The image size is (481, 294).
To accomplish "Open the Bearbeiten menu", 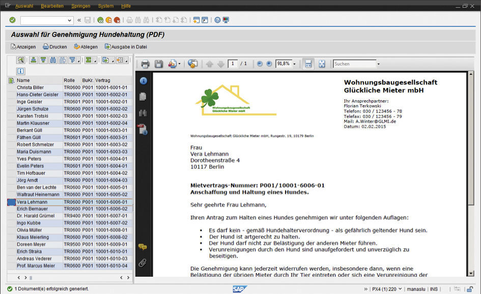I will [52, 6].
